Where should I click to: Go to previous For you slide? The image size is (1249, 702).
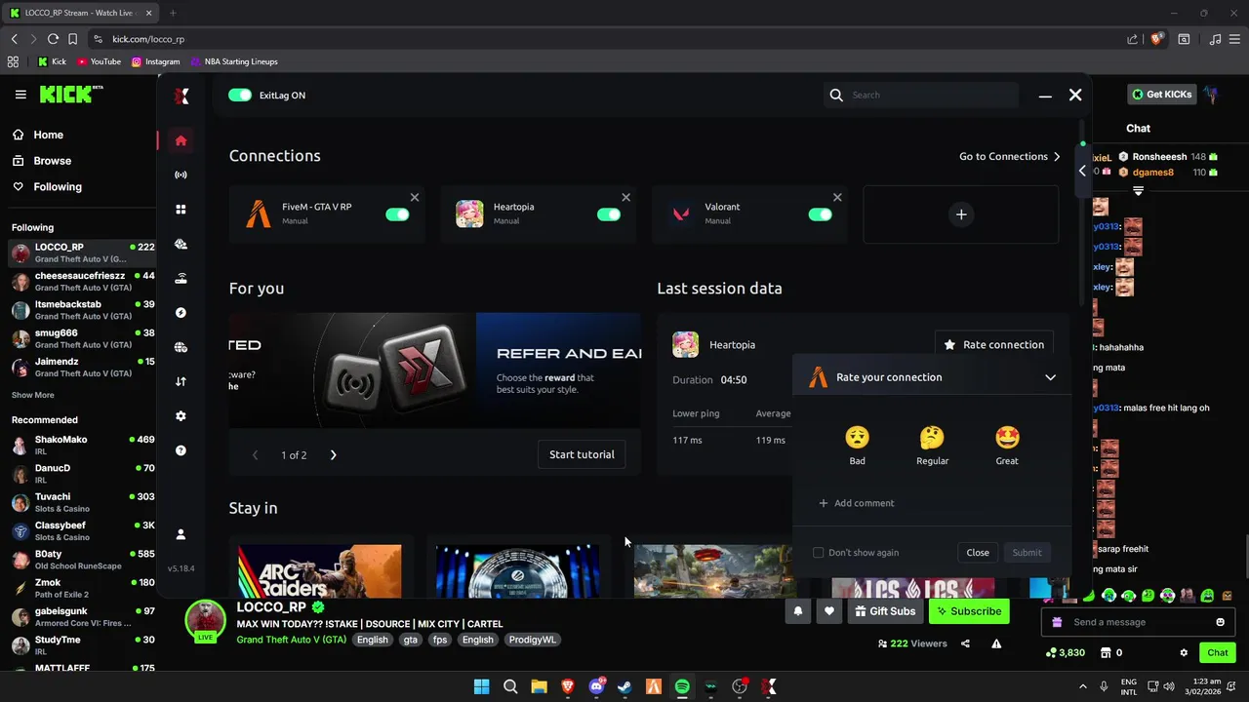tap(256, 454)
